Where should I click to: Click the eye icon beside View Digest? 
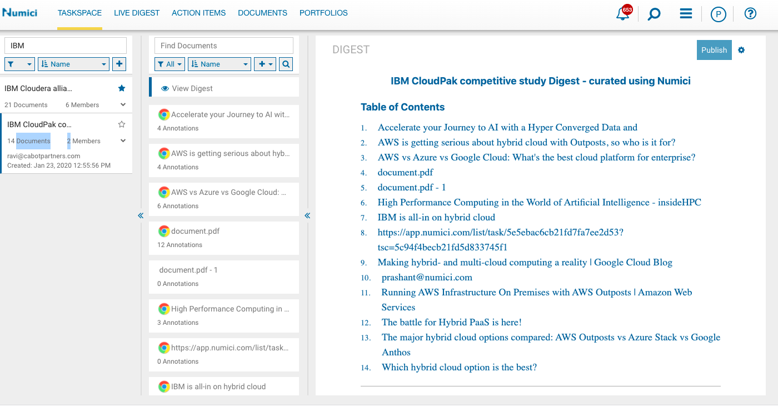(x=165, y=88)
